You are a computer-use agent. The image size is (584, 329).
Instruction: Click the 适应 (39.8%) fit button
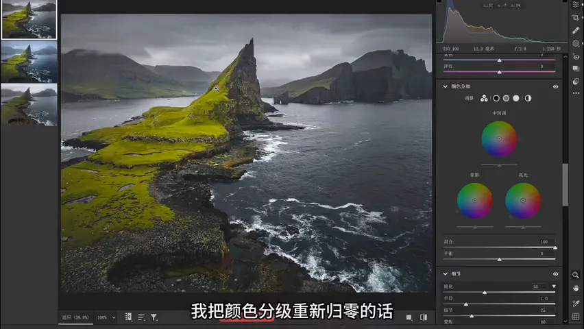[75, 317]
